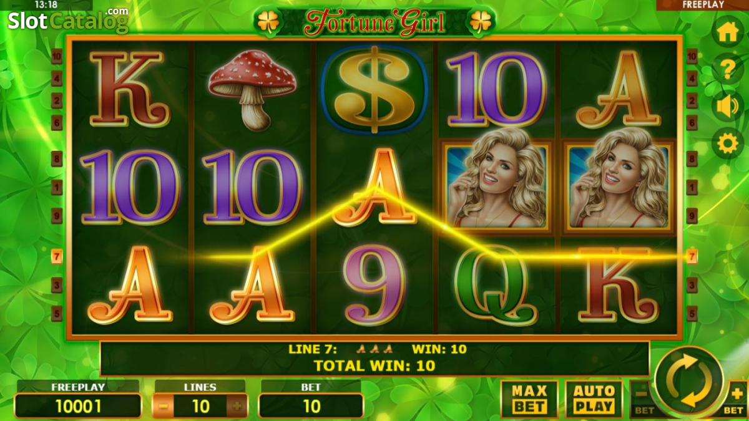This screenshot has height=421, width=749.
Task: Open the settings gear icon
Action: click(728, 144)
